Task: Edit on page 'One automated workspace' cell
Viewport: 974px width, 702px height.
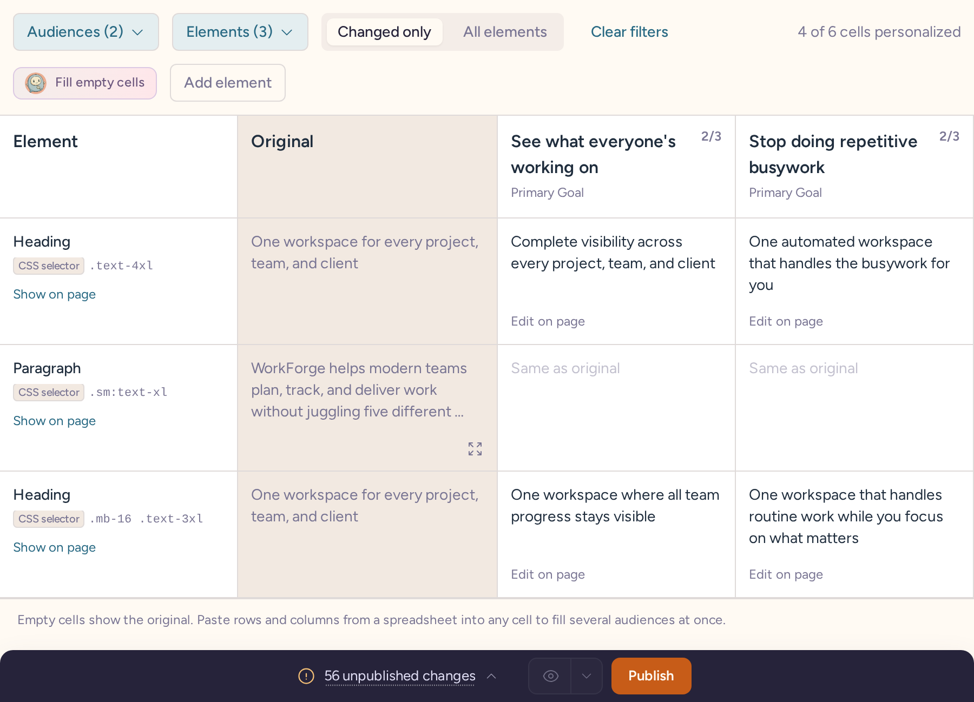Action: tap(786, 321)
